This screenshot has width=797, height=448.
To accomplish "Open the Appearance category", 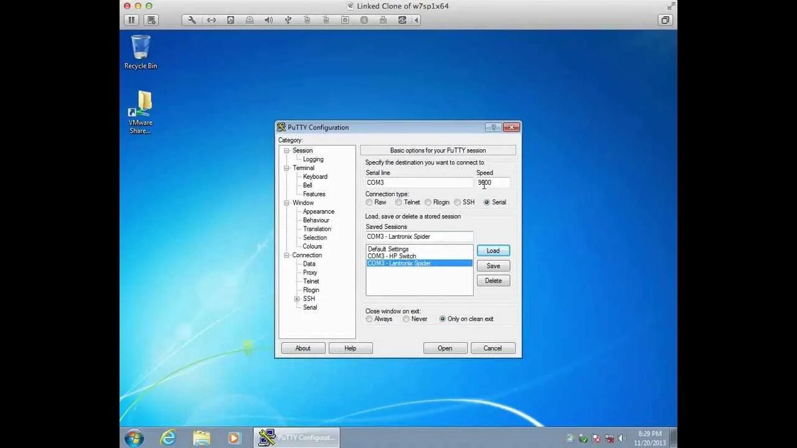I will pyautogui.click(x=318, y=212).
